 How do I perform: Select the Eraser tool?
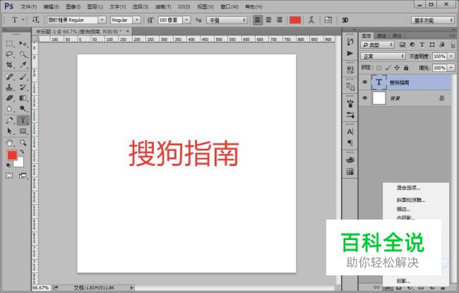tap(9, 98)
